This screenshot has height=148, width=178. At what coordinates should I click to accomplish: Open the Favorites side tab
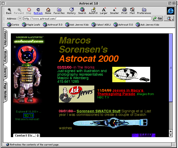(x=5, y=38)
